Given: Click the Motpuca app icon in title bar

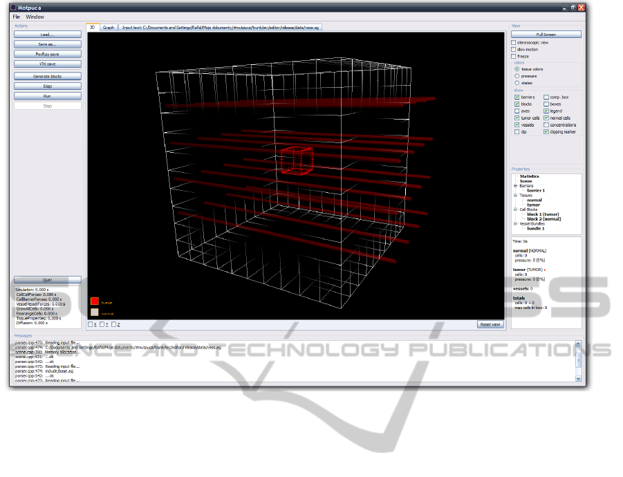Looking at the screenshot, I should coord(14,8).
